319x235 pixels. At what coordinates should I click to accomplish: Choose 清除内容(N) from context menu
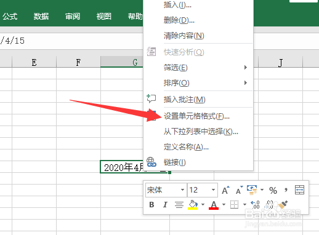point(184,36)
